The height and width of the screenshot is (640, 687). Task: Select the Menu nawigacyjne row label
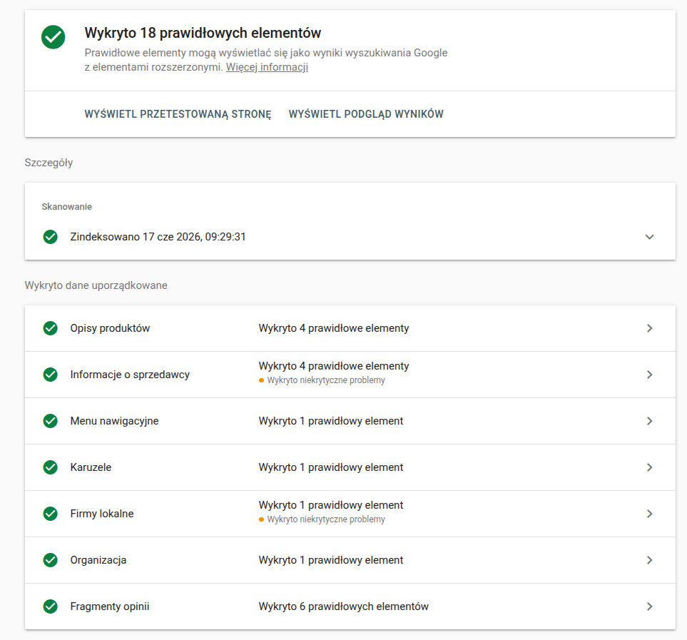[114, 421]
